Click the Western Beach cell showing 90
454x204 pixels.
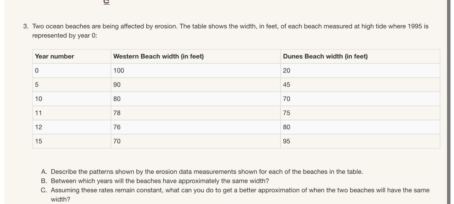(117, 85)
